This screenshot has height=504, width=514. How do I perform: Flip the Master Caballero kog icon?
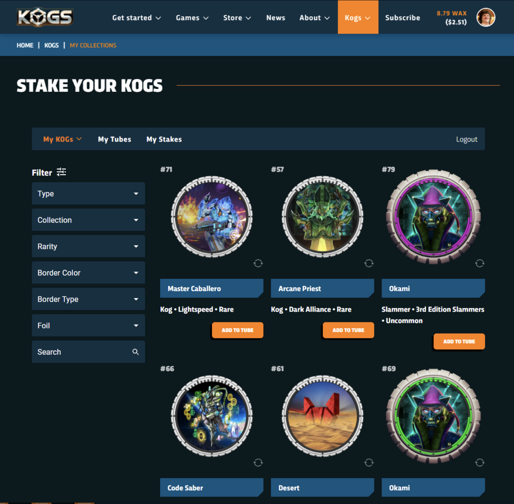[258, 263]
